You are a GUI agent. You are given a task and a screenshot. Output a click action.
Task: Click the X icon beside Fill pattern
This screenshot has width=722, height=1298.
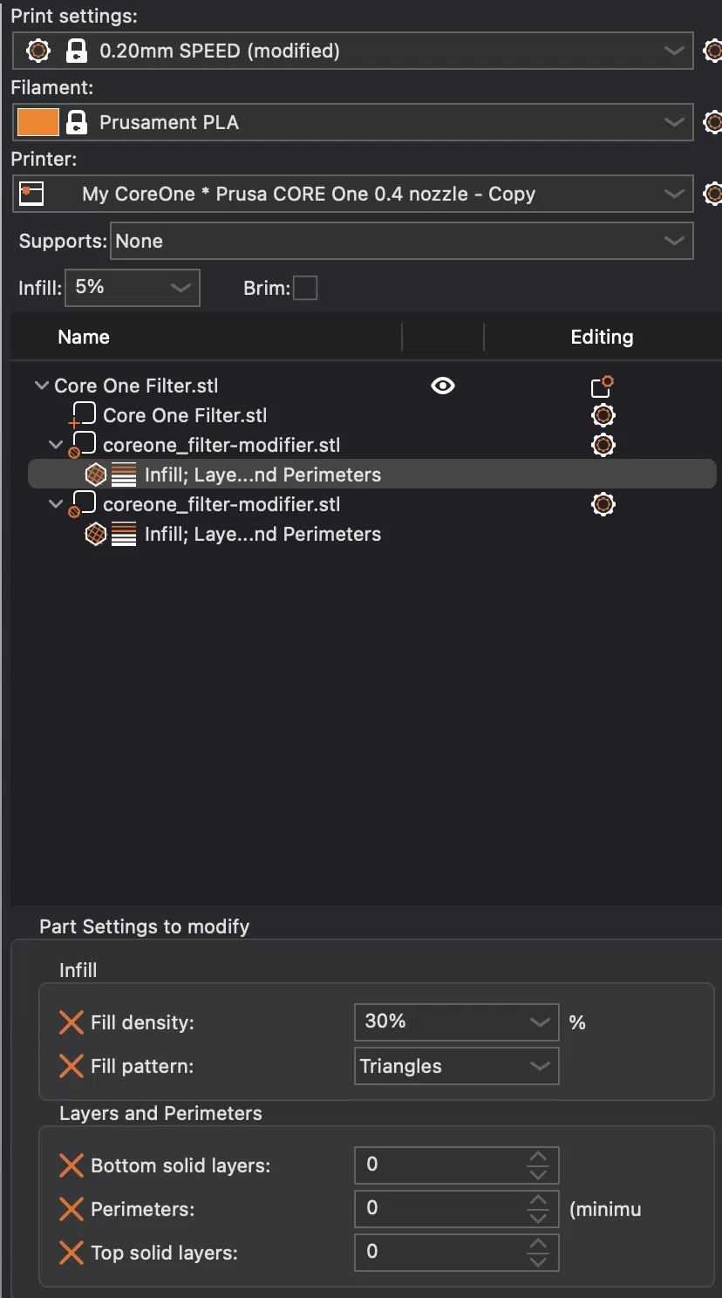pos(72,1066)
